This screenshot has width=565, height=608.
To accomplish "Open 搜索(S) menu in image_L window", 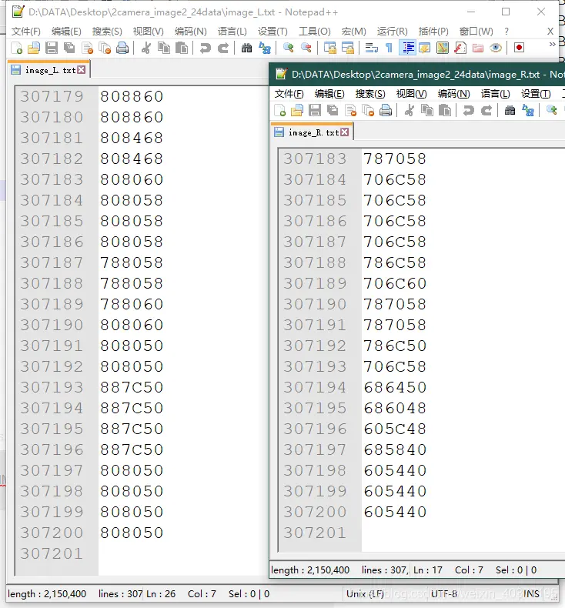I will click(107, 31).
